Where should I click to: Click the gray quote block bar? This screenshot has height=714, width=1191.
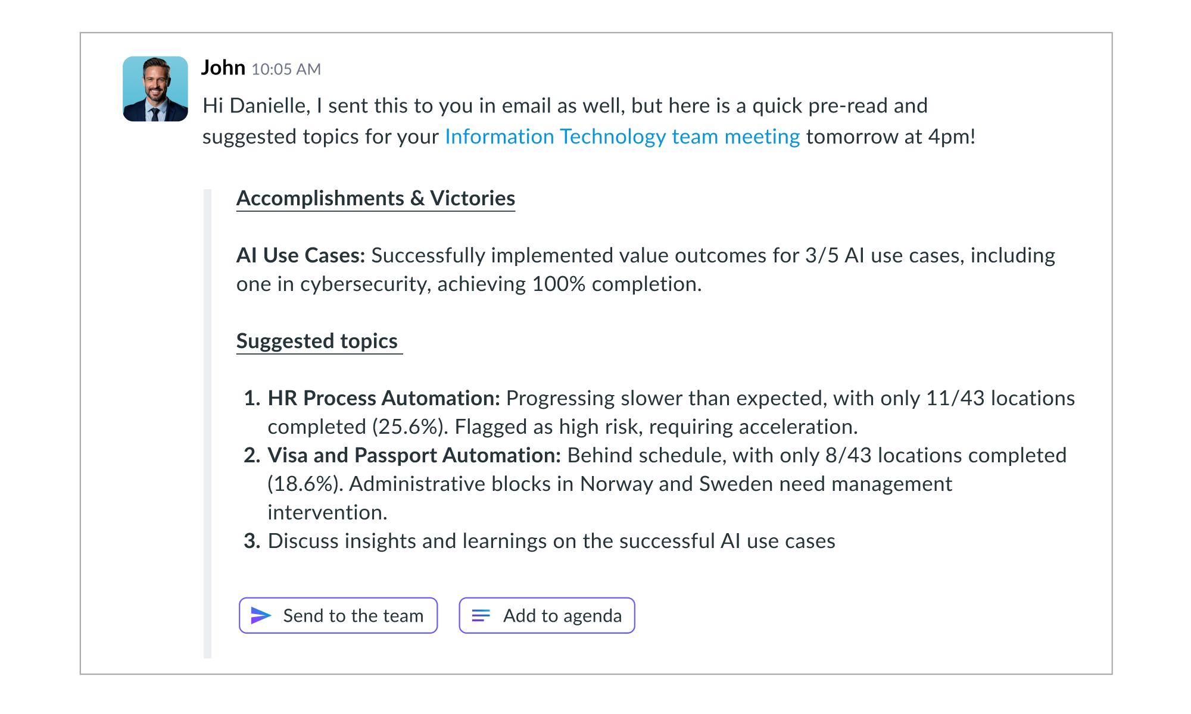tap(207, 424)
